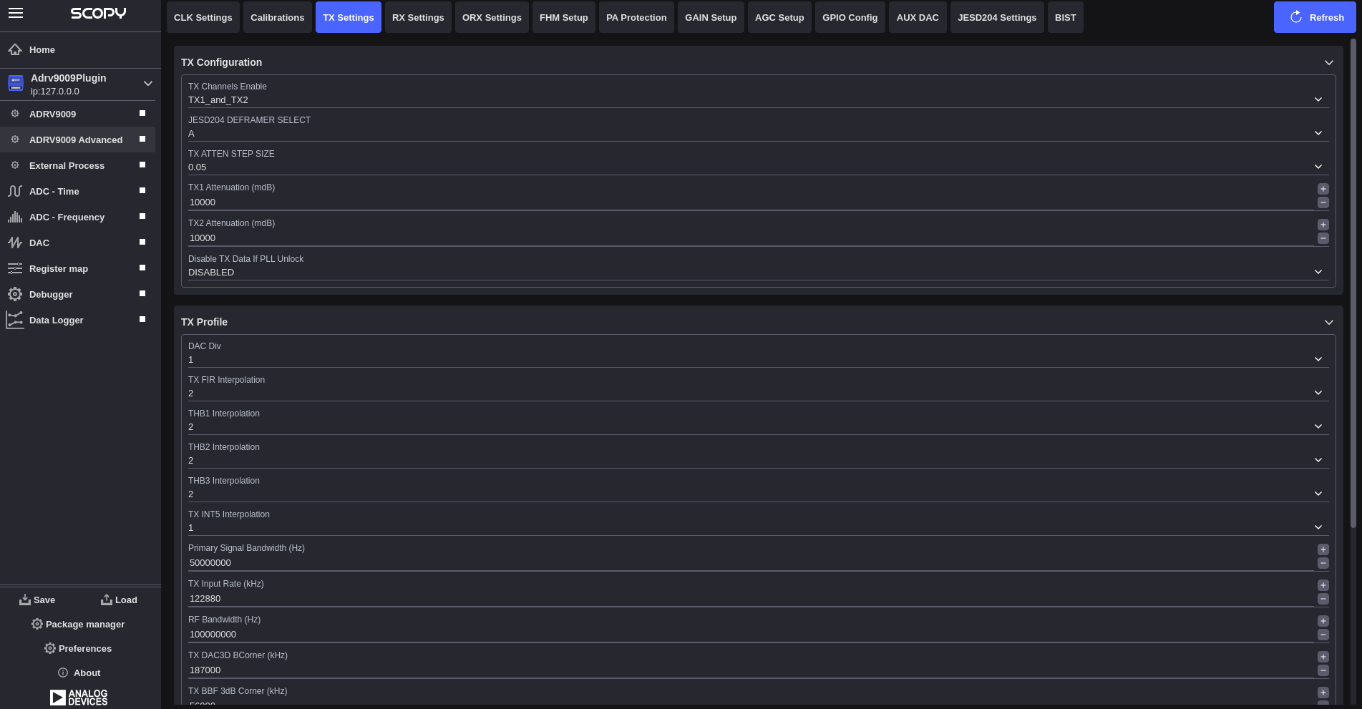The height and width of the screenshot is (709, 1362).
Task: Expand the Adrv9009Plugin device chevron
Action: click(x=148, y=84)
